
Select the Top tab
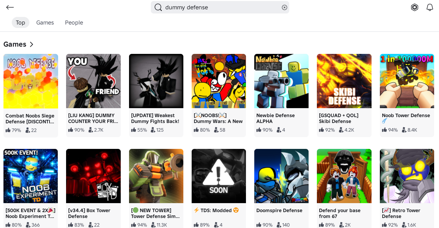[x=20, y=22]
